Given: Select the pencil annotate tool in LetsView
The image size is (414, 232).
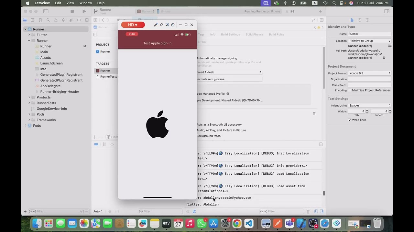Looking at the screenshot, I should (156, 25).
